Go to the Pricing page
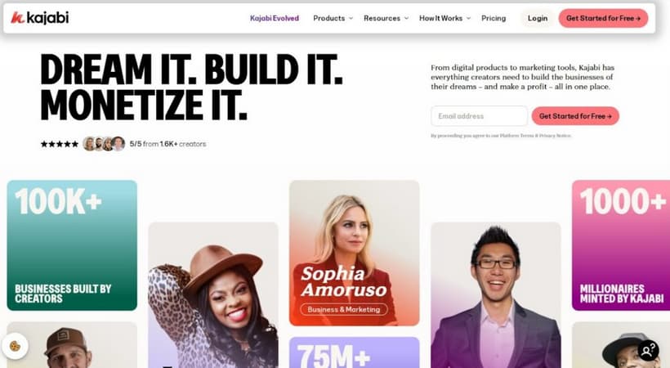 (494, 18)
